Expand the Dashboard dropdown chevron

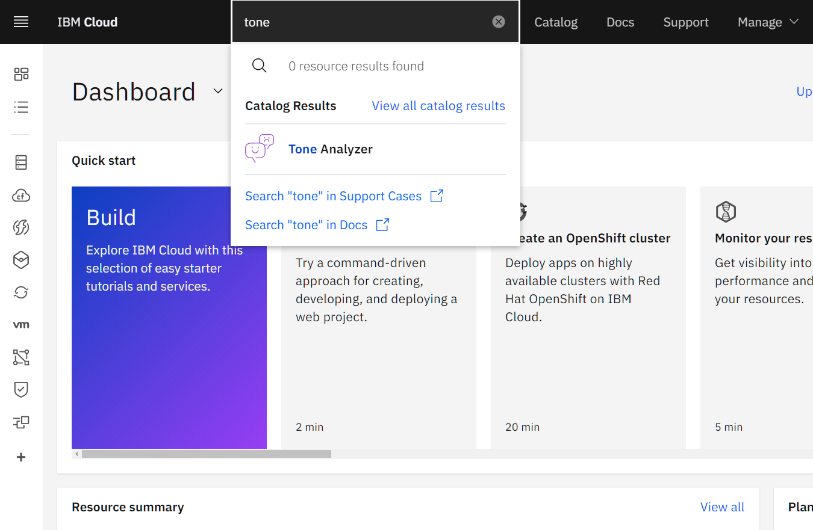click(218, 91)
